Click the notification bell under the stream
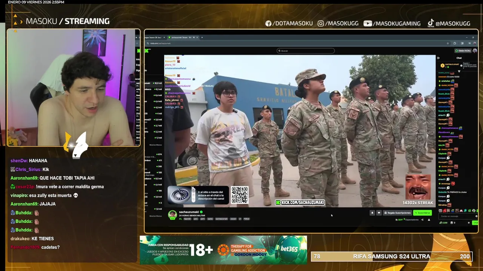 [x=372, y=213]
